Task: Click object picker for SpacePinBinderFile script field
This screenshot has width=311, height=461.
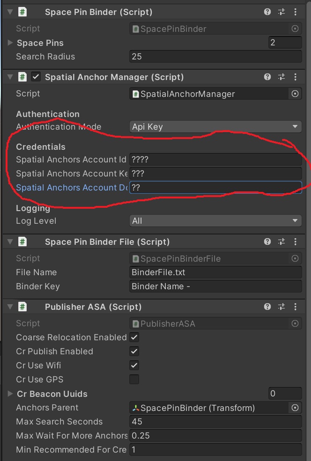Action: coord(295,258)
